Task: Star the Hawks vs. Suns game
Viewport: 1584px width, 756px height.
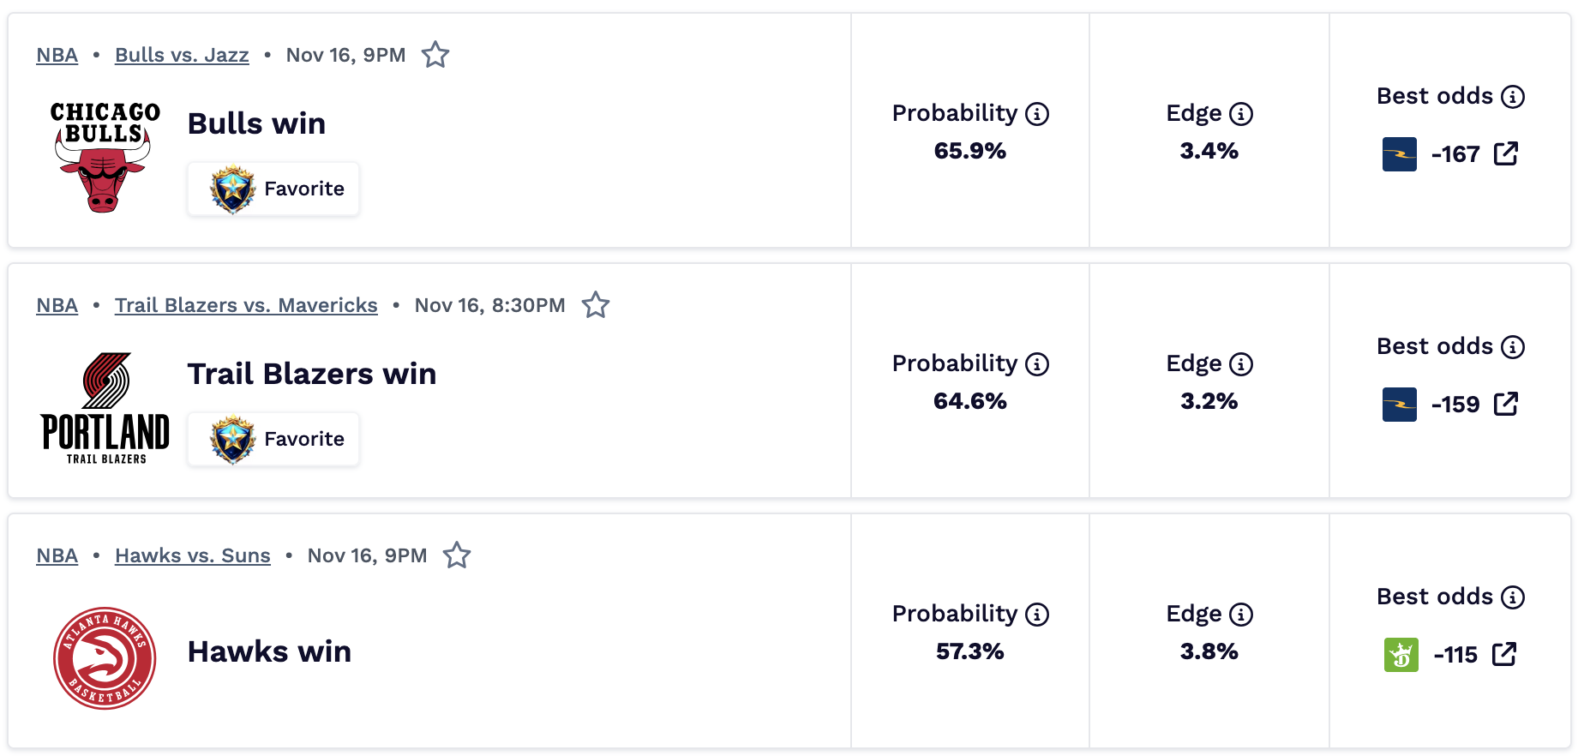Action: (457, 555)
